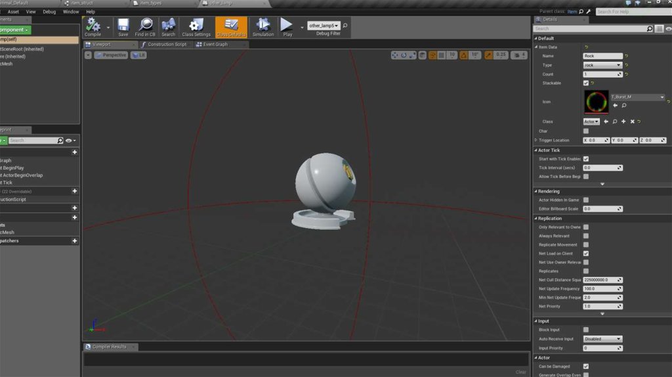
Task: Expand the Trigger Location property
Action: [536, 140]
